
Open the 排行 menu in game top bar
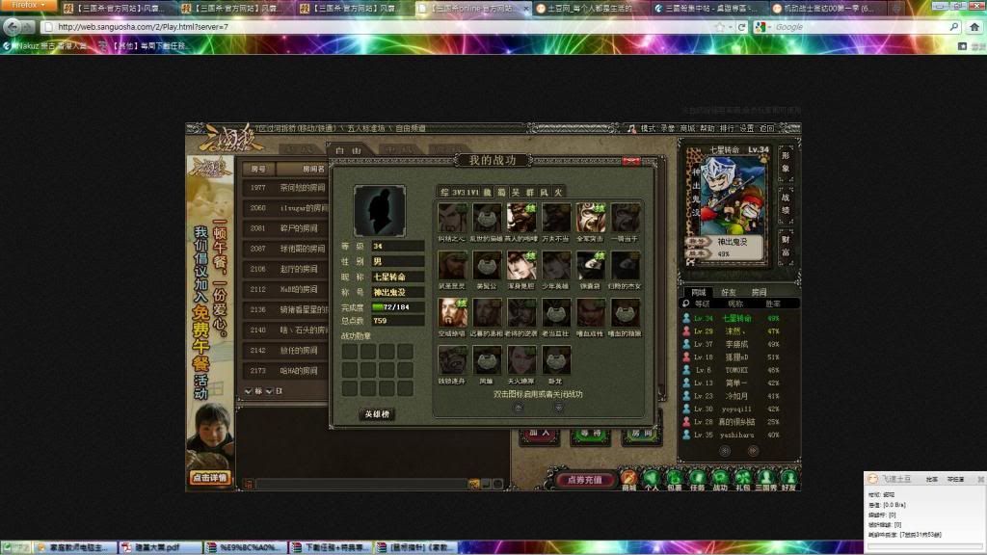[x=727, y=128]
